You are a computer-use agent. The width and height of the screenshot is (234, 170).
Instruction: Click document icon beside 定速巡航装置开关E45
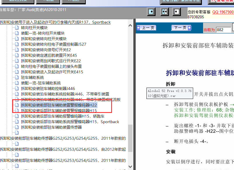coord(17,55)
